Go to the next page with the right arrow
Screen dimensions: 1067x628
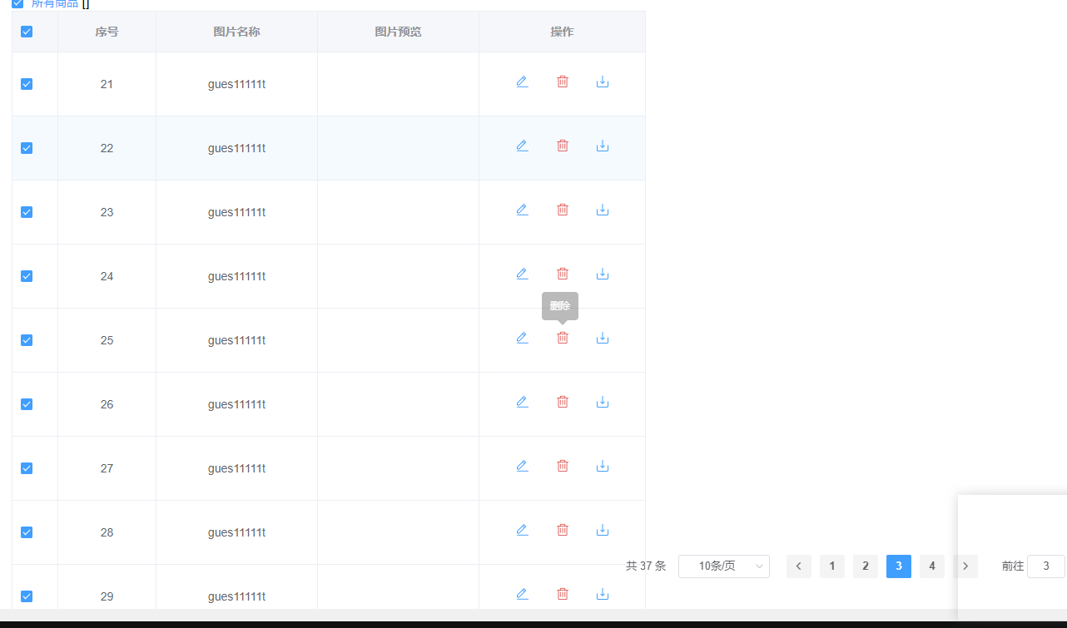[x=965, y=566]
